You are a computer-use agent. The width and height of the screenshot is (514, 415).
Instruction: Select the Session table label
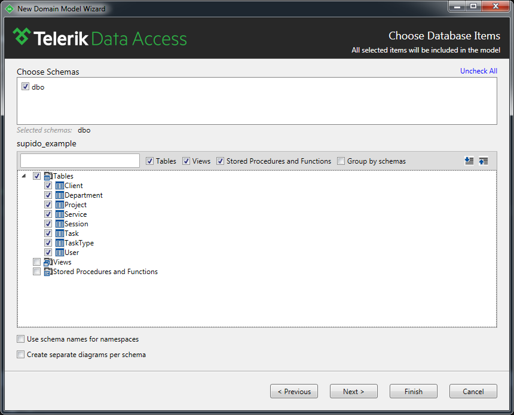click(77, 224)
